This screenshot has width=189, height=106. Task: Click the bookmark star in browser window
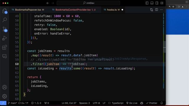(173, 7)
